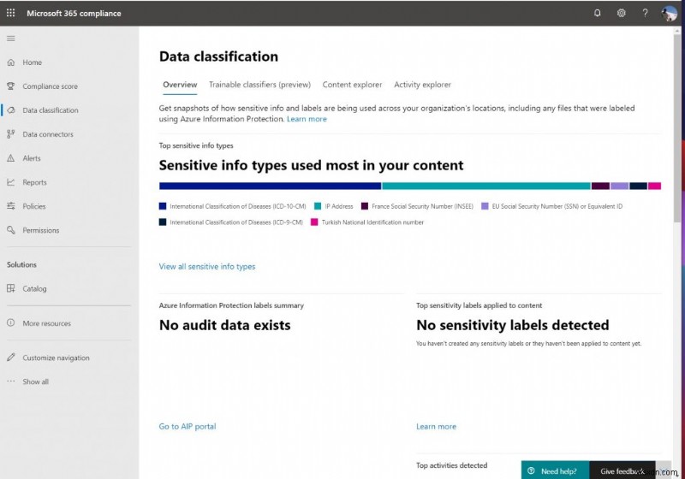The image size is (685, 479).
Task: Click the Go to AIP portal link
Action: coord(188,427)
